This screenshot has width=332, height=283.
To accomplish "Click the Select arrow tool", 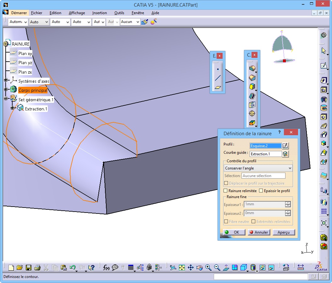I will (324, 51).
